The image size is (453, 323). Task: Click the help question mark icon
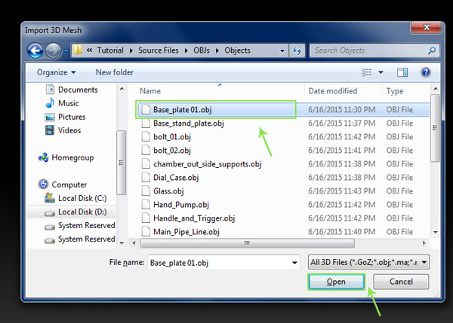pos(426,72)
